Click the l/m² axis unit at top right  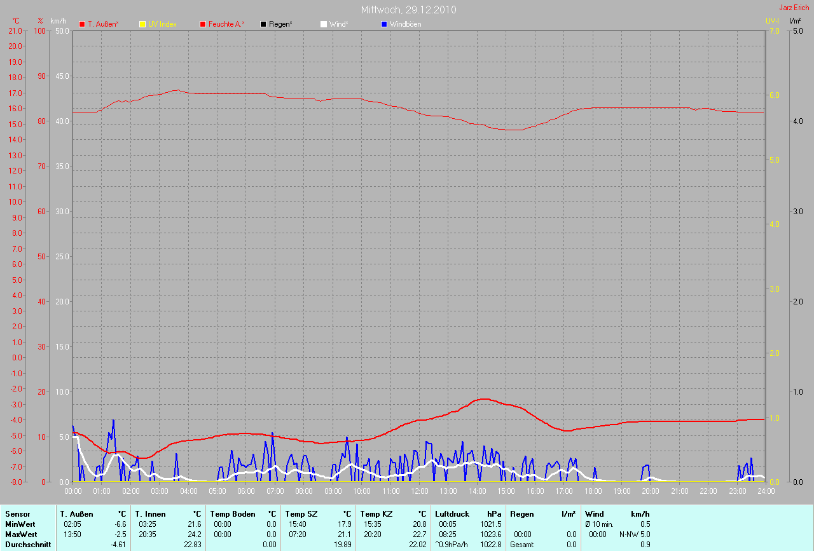tap(794, 21)
